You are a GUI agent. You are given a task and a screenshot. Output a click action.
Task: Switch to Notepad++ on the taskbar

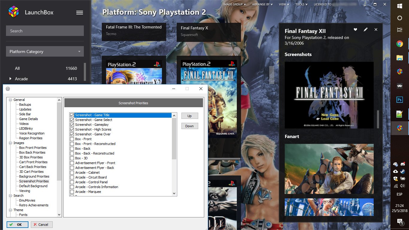[400, 114]
